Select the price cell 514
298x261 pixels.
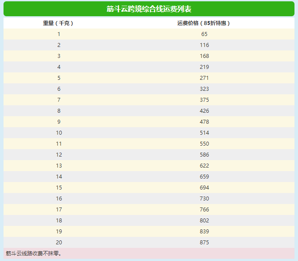click(x=204, y=133)
